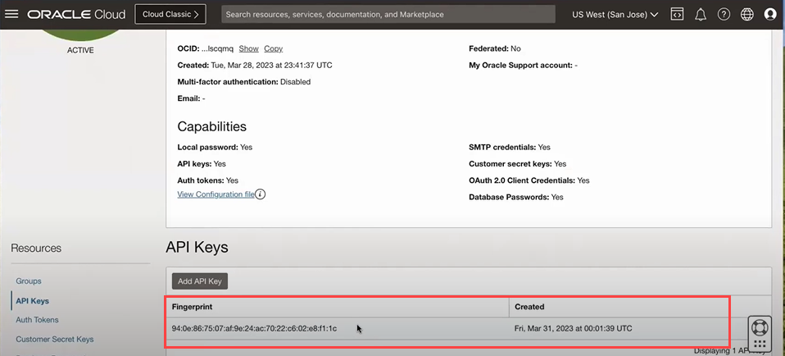Click Auth tokens: Yes capability
The height and width of the screenshot is (356, 785).
pyautogui.click(x=208, y=180)
